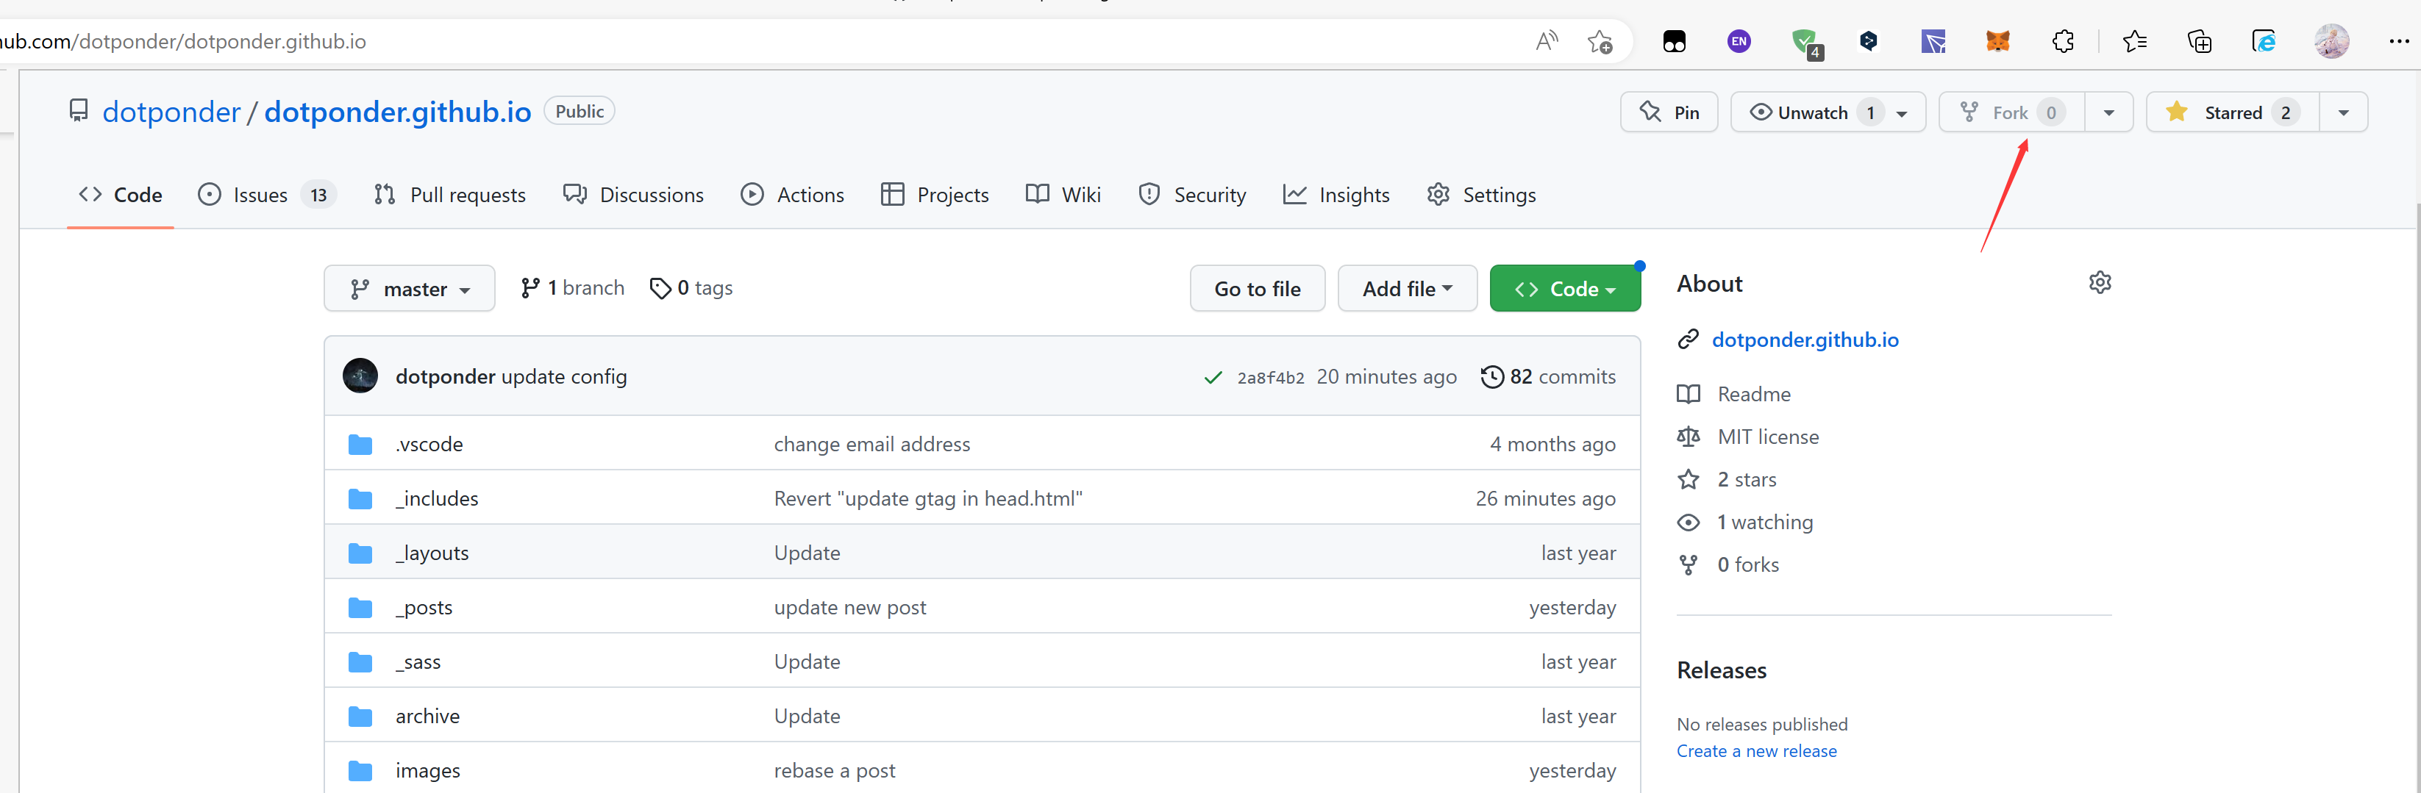2421x793 pixels.
Task: Toggle the Starred button to unstar
Action: pyautogui.click(x=2232, y=112)
